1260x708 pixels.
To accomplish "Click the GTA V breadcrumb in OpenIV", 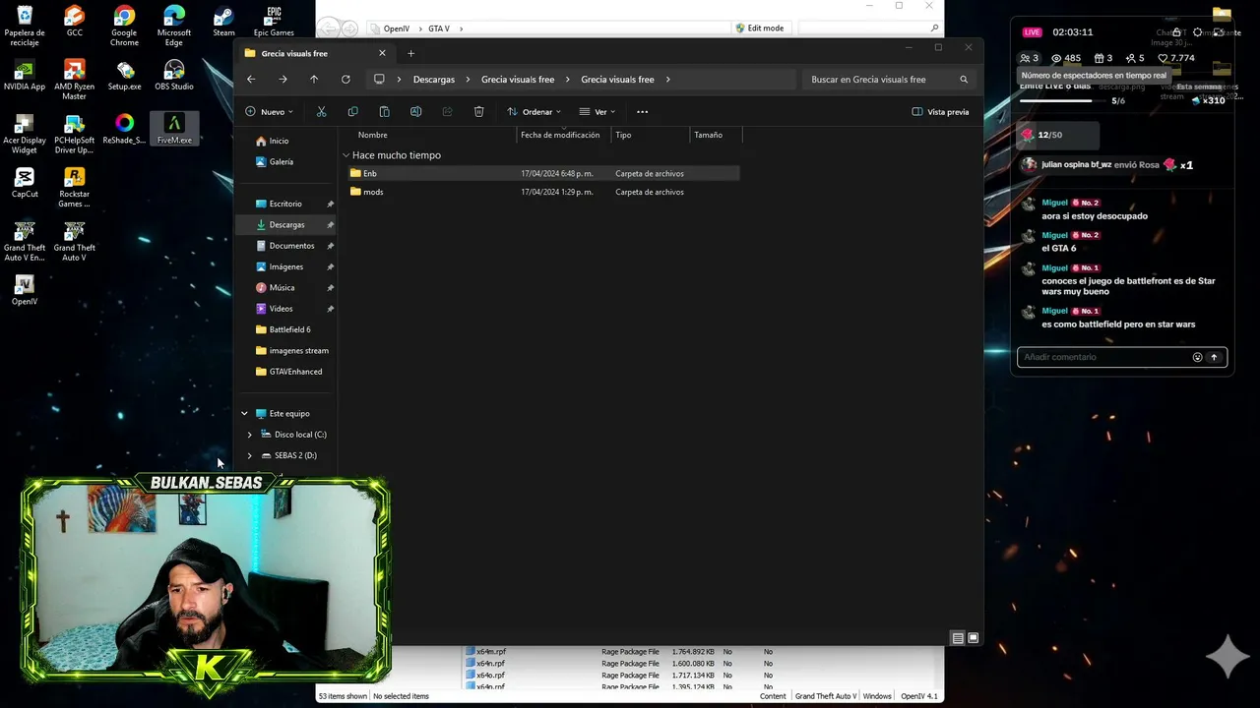I will 438,29.
